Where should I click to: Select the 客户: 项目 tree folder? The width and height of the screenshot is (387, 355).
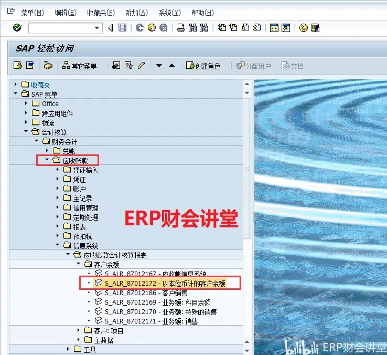click(104, 330)
